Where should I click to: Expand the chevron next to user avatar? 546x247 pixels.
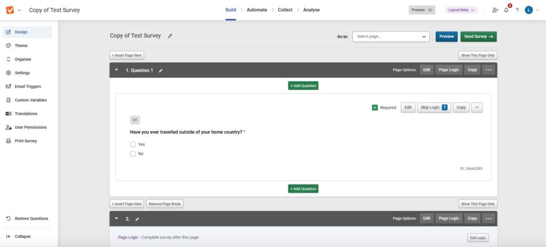pos(536,10)
